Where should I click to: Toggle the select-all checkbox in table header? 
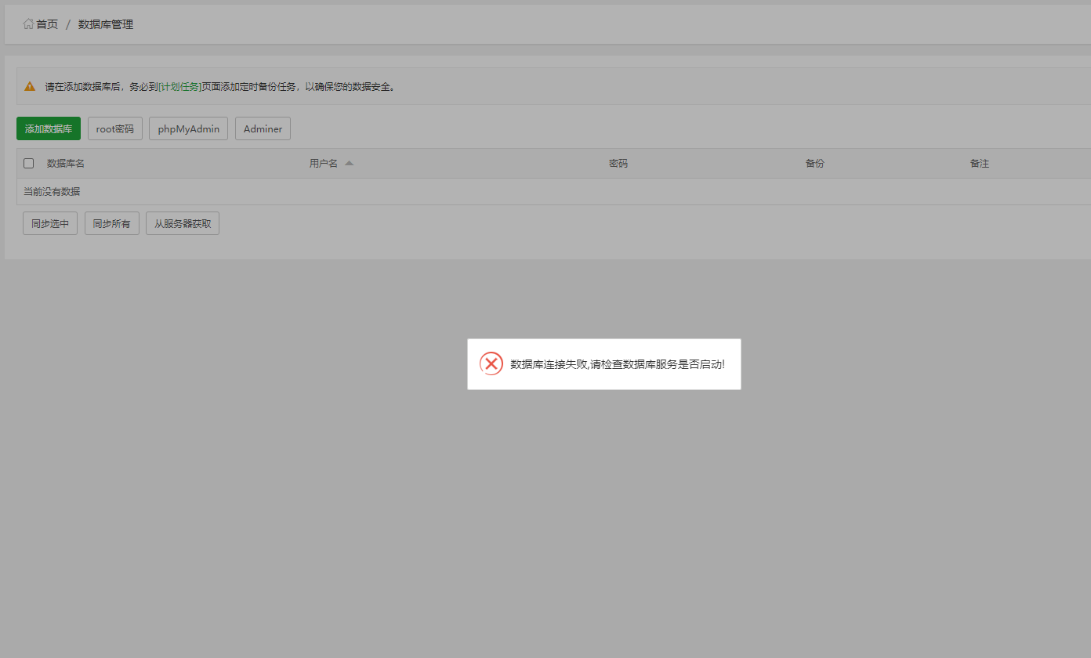click(29, 164)
